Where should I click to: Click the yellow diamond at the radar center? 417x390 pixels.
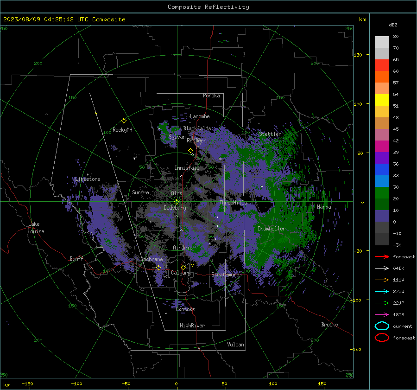tap(177, 202)
